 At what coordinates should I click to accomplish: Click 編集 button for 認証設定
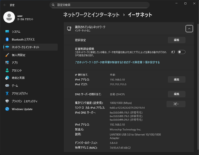pos(177,40)
